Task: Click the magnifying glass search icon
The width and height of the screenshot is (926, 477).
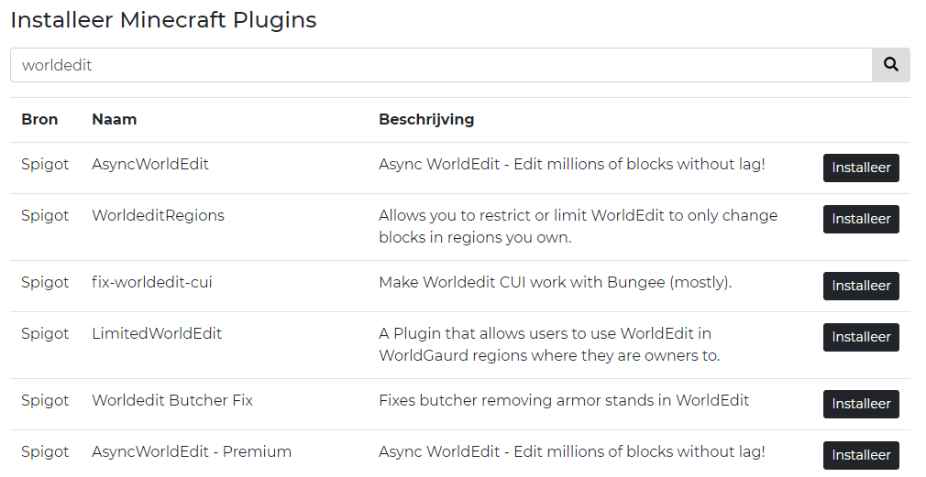Action: [x=890, y=65]
